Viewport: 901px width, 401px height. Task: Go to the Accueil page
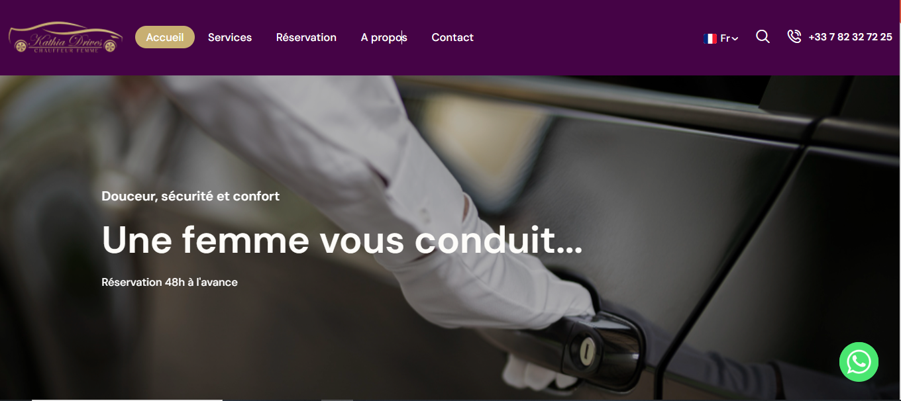pos(165,37)
